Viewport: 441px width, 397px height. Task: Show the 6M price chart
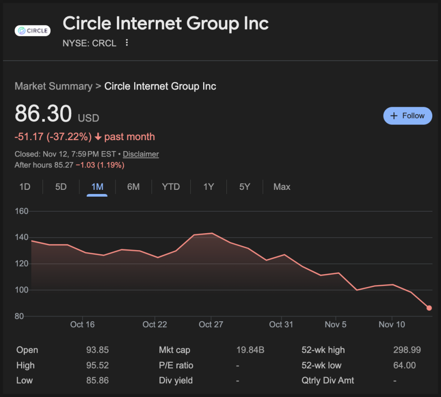pos(133,187)
